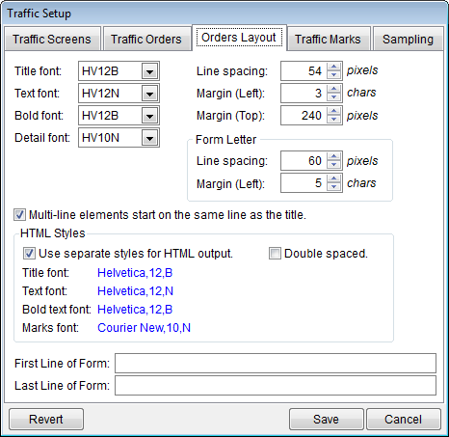Increase Line spacing 54 with up arrow
The height and width of the screenshot is (437, 449).
[334, 67]
